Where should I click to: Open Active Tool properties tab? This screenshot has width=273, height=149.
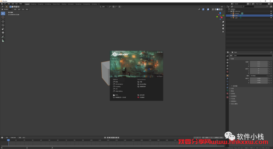pos(227,56)
